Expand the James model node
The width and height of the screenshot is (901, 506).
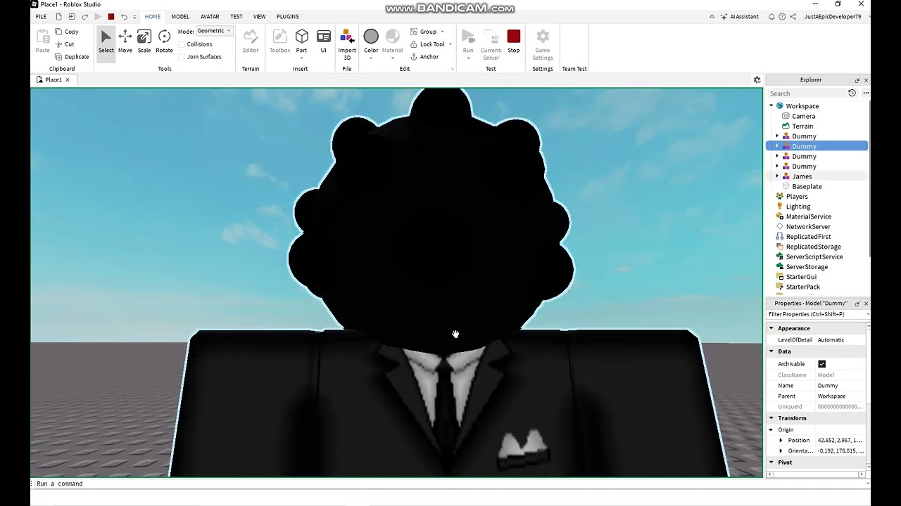point(777,176)
